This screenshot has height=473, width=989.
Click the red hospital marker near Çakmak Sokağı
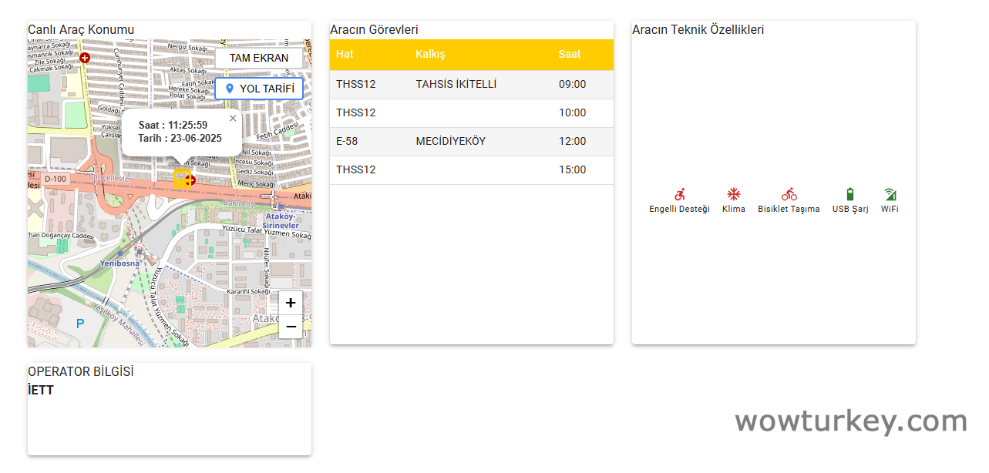point(85,58)
